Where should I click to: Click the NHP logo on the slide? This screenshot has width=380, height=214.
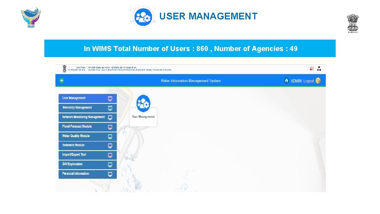(x=31, y=17)
